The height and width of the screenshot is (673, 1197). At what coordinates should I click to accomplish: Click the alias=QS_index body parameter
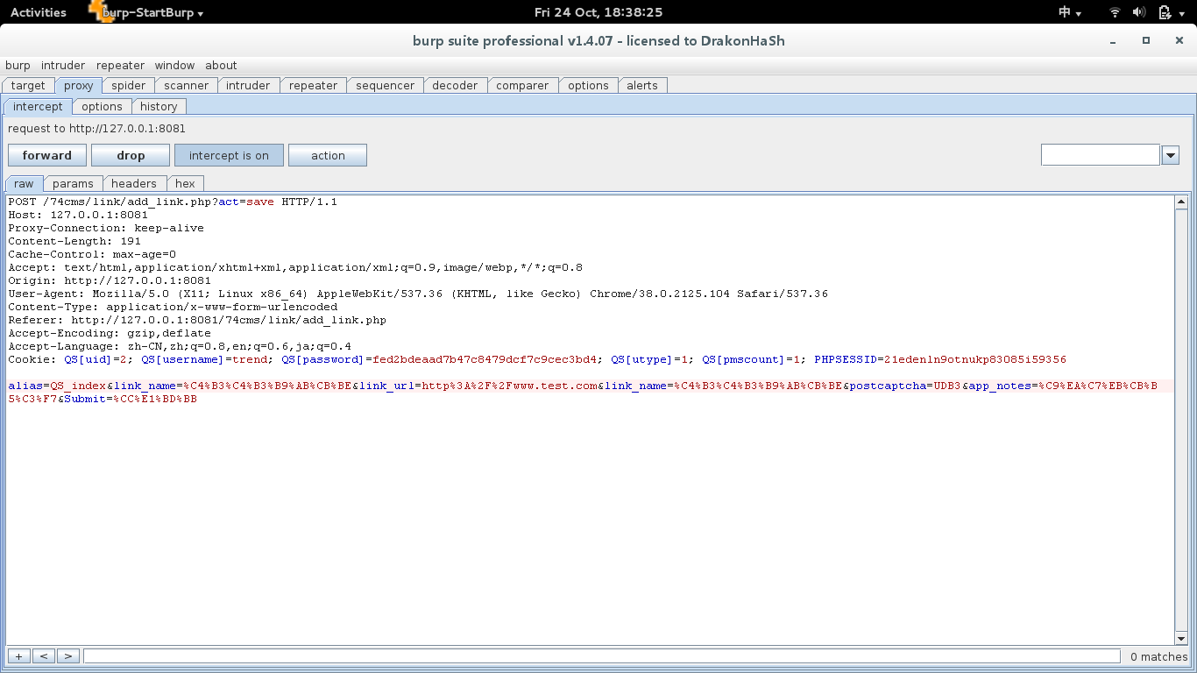57,386
